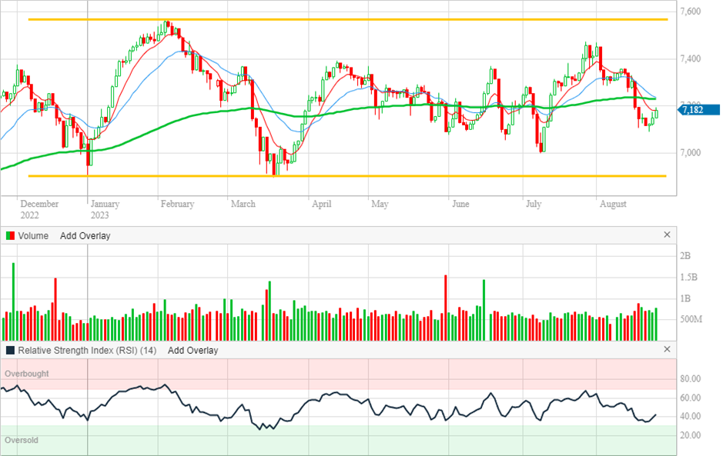This screenshot has height=456, width=723.
Task: Click the Oversold zone label
Action: click(22, 441)
